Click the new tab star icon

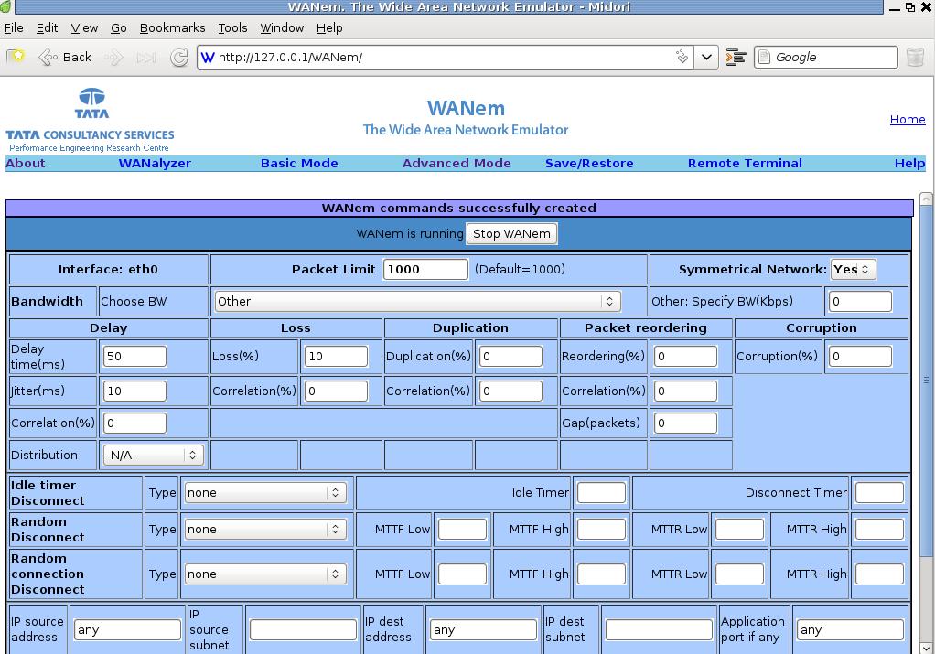(16, 57)
